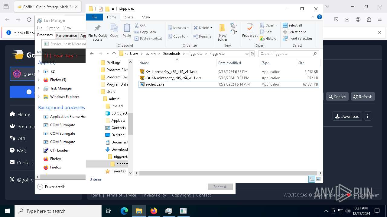Screen dimensions: 387x217
Task: Click the Cut scissors command
Action: [x=140, y=25]
